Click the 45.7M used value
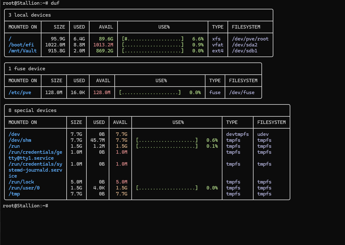345x245 pixels. tap(97, 140)
